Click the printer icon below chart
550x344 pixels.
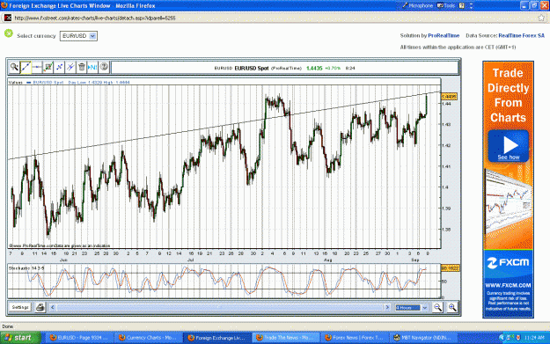click(40, 308)
